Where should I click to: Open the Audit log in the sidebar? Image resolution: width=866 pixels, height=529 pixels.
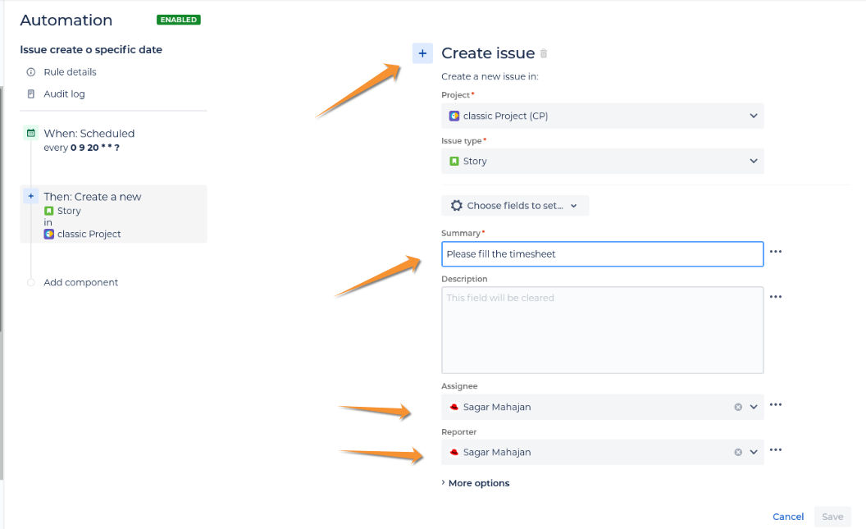(64, 94)
